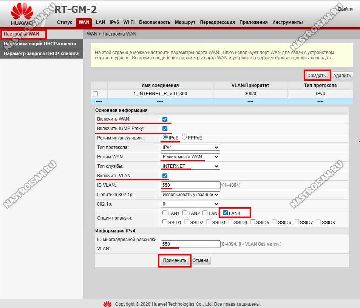Open the Режим WAN dropdown
Image resolution: width=360 pixels, height=308 pixels.
pos(190,157)
